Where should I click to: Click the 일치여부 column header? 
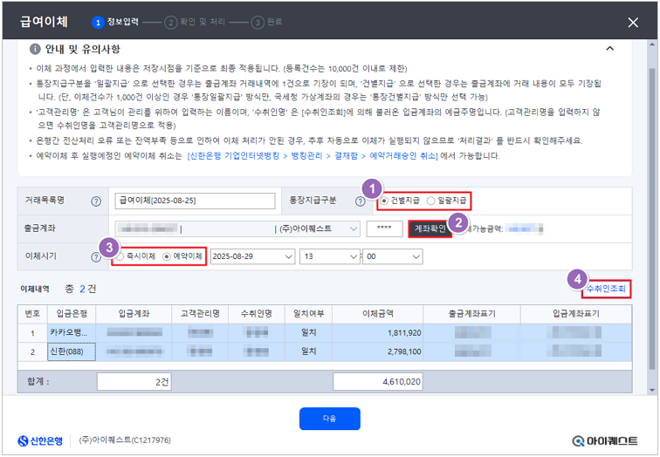(x=308, y=314)
